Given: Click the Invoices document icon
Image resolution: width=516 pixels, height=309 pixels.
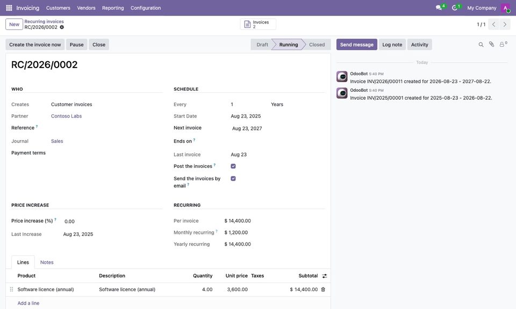Looking at the screenshot, I should [247, 24].
